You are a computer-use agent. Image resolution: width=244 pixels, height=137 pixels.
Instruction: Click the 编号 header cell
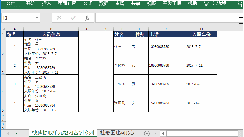(15, 34)
